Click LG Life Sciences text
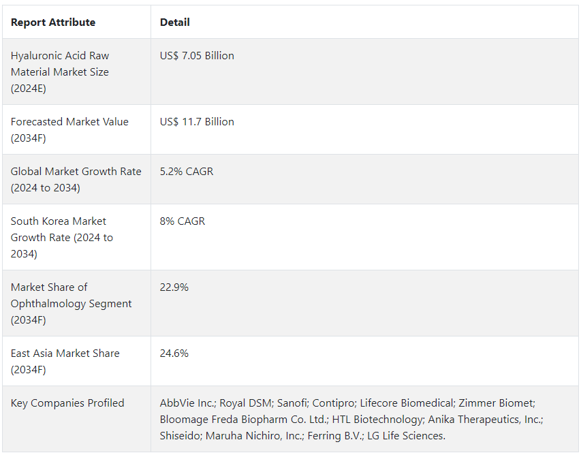 coord(406,436)
